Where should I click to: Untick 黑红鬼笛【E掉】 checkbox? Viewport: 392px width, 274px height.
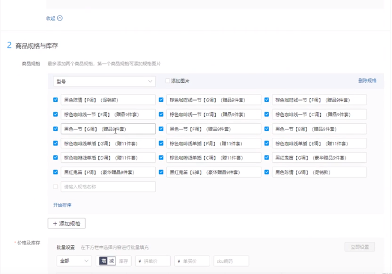[x=161, y=172]
